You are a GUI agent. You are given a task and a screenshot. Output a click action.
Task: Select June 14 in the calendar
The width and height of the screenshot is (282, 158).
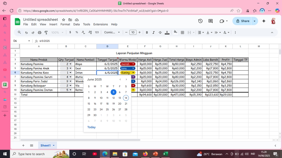126,98
